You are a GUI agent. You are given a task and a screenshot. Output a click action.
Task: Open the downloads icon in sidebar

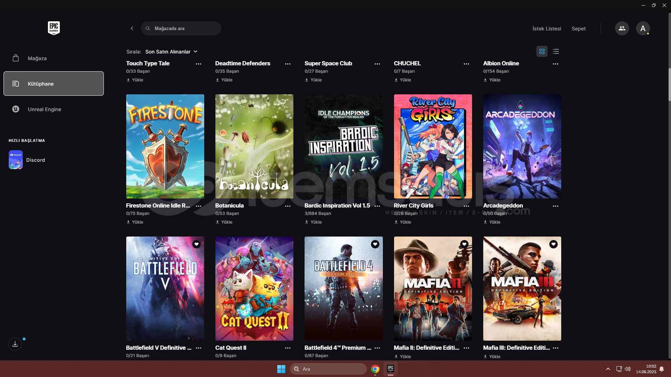(15, 344)
